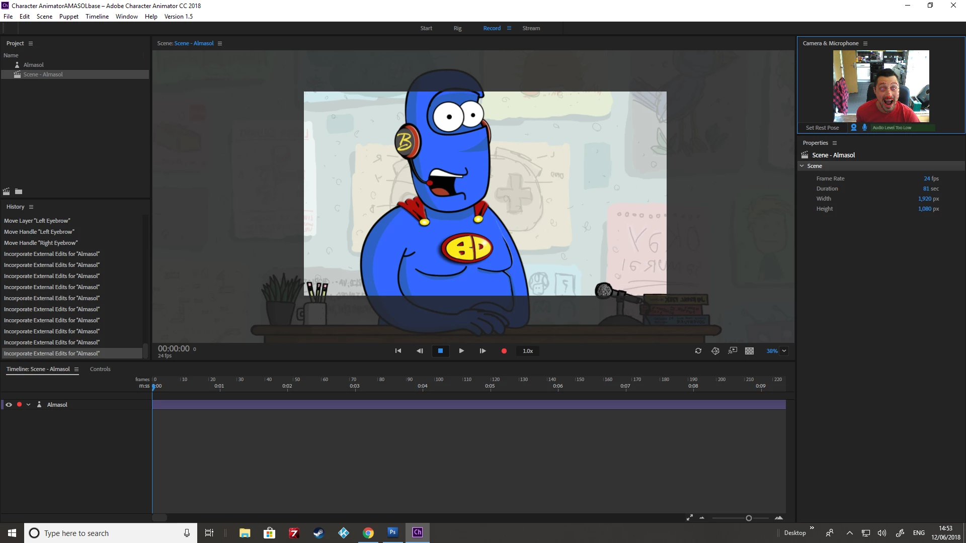
Task: Toggle camera input webcam icon
Action: [x=853, y=128]
